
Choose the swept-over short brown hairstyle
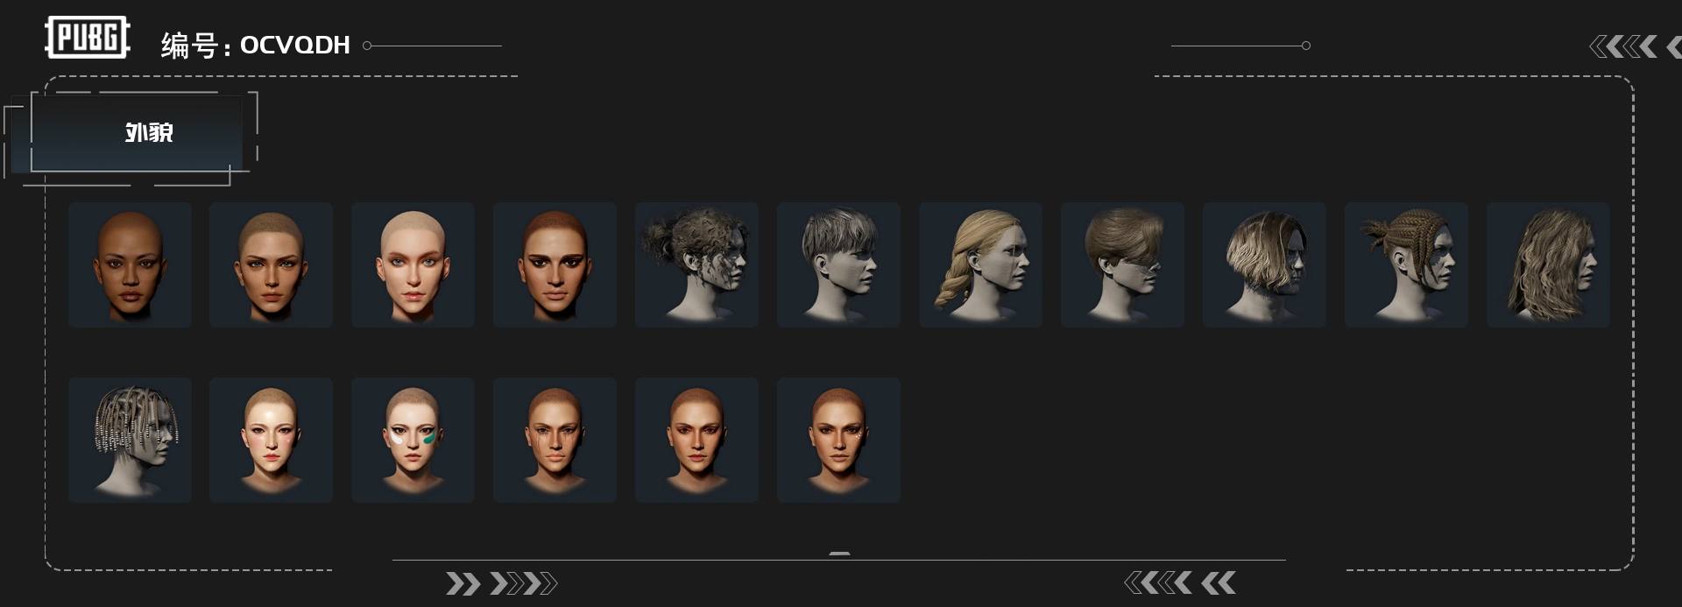[x=1123, y=265]
